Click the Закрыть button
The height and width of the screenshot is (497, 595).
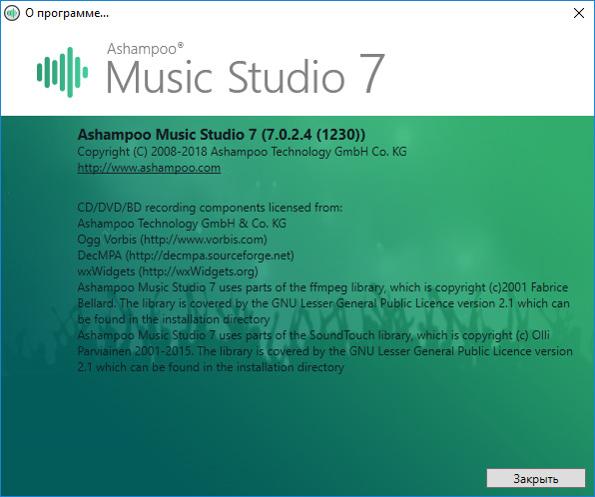pyautogui.click(x=536, y=478)
